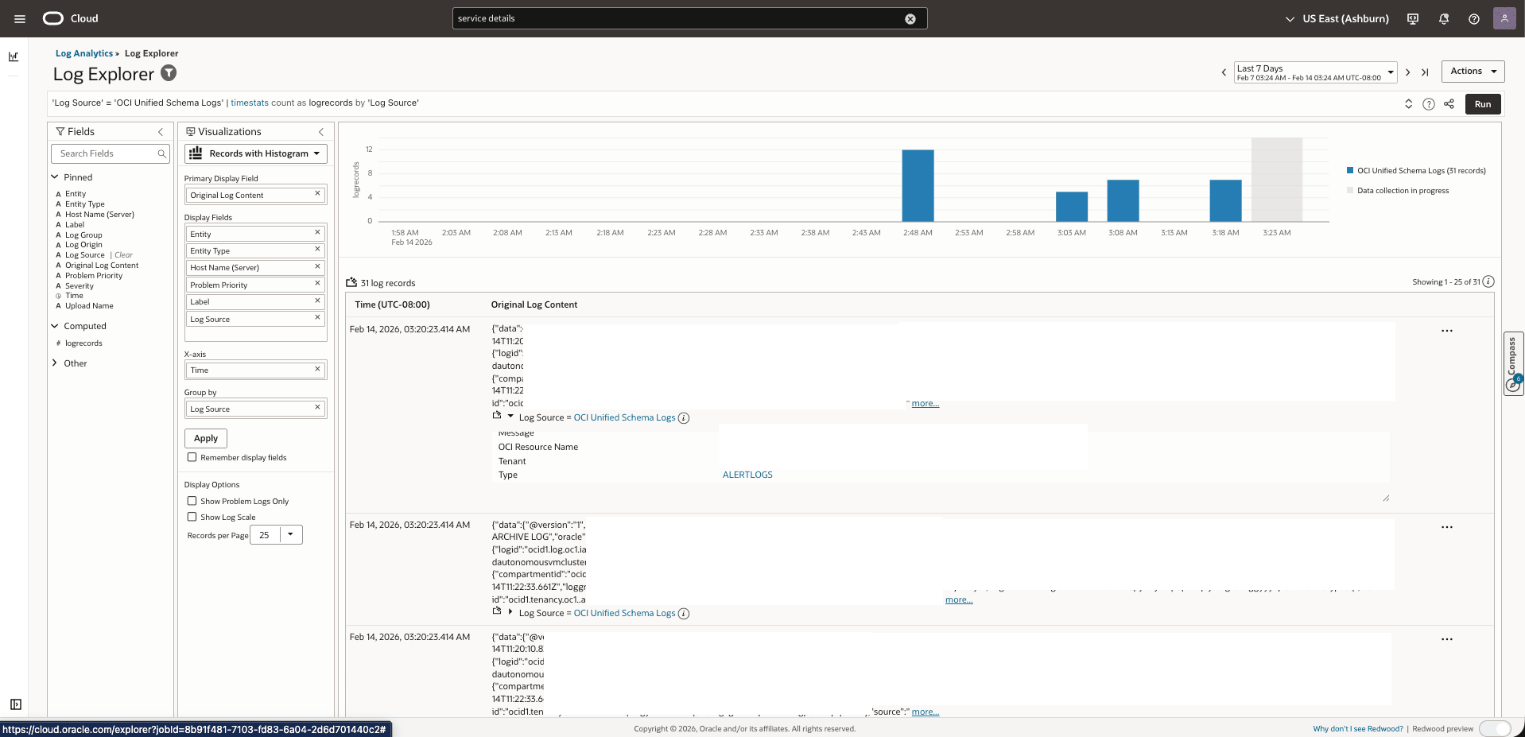Open the notifications bell
1525x737 pixels.
pyautogui.click(x=1444, y=19)
